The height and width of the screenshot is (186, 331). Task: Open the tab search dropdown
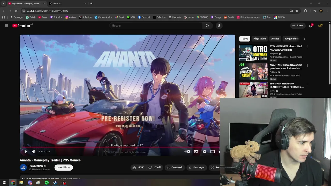point(3,4)
